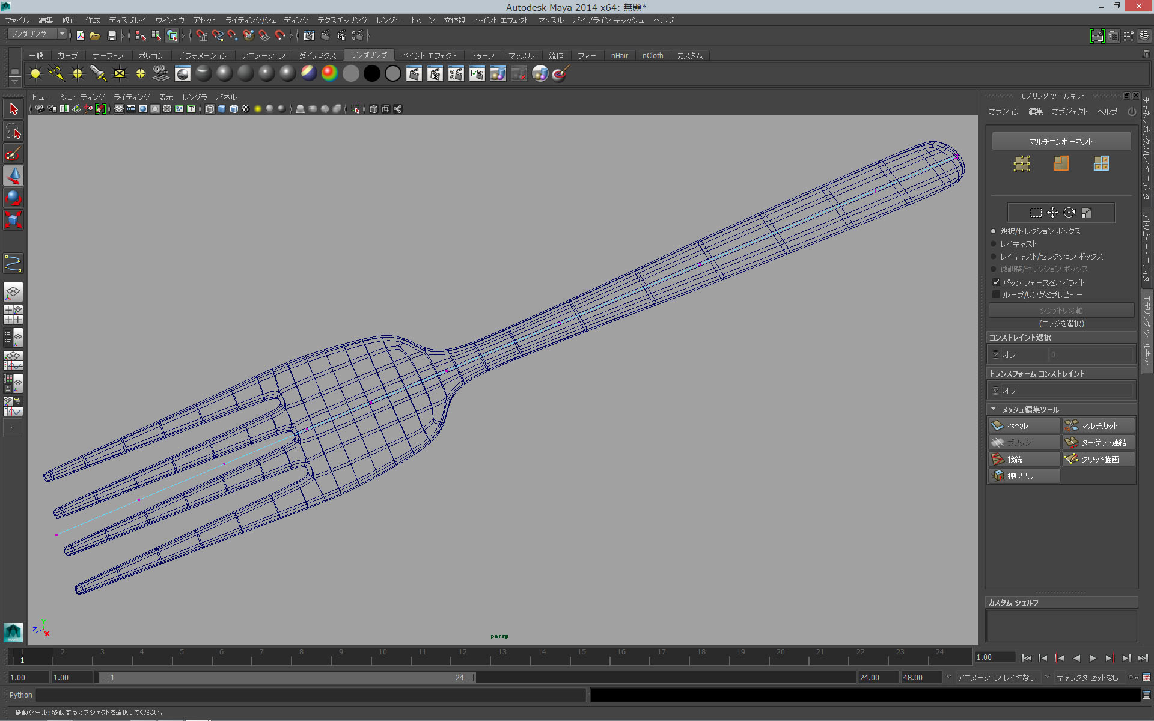Select the Lasso selection tool
This screenshot has height=721, width=1154.
13,131
